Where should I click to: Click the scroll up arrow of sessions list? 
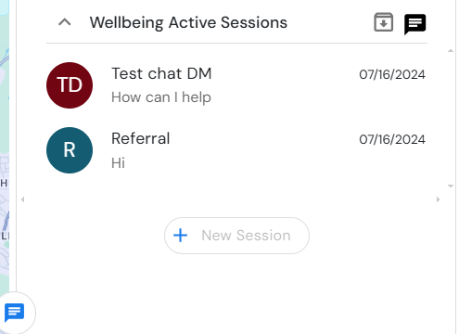[x=451, y=51]
